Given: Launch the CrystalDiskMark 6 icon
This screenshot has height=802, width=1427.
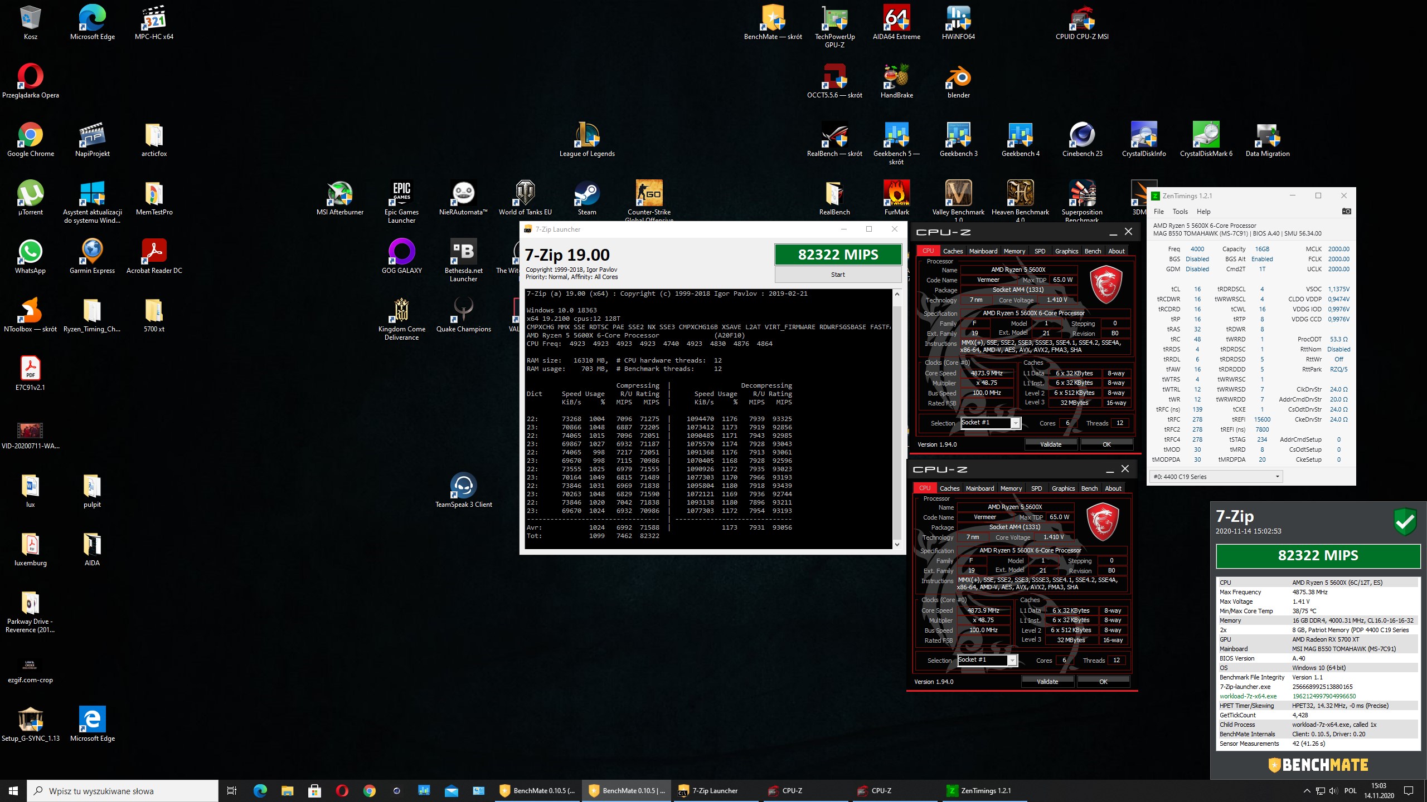Looking at the screenshot, I should point(1206,139).
